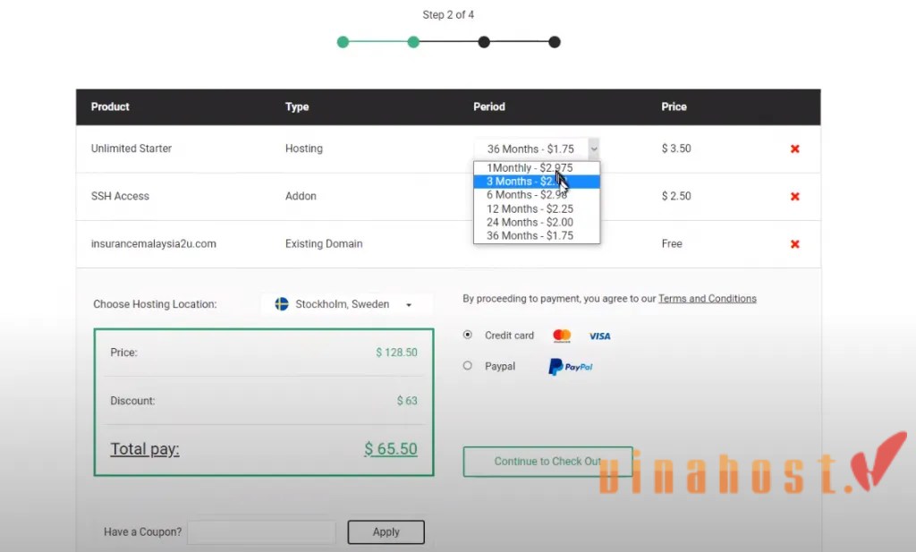
Task: Choose the 12 Months - $2.25 option
Action: coord(530,208)
